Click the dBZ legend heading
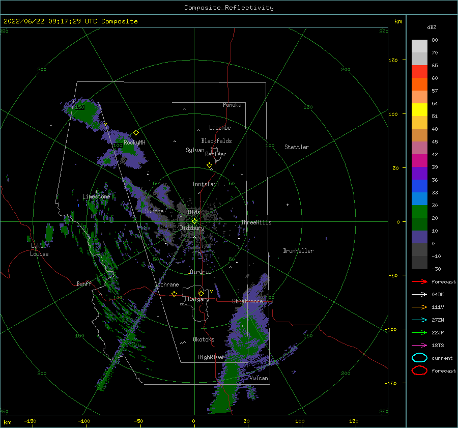 pos(432,27)
